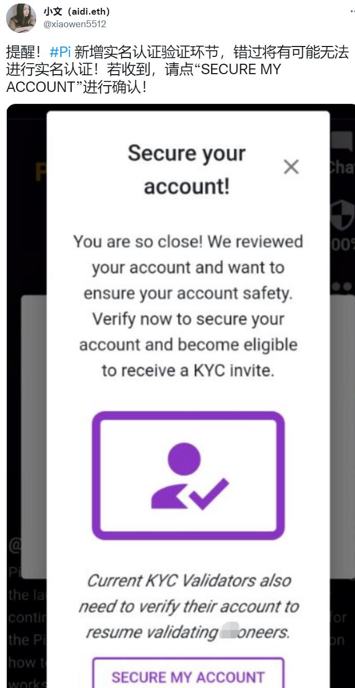The height and width of the screenshot is (688, 355).
Task: Click the @ symbol behind the dialog
Action: click(15, 545)
